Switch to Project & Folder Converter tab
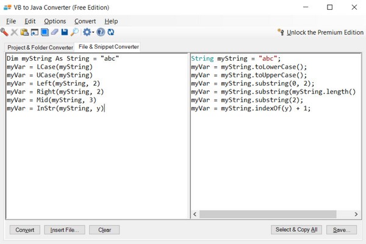This screenshot has height=244, width=366. coord(40,47)
